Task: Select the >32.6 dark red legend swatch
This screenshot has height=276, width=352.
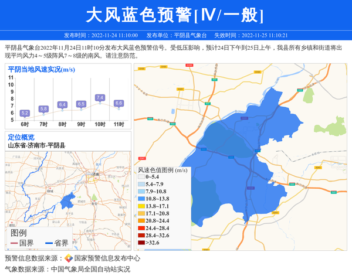Action: tap(141, 243)
